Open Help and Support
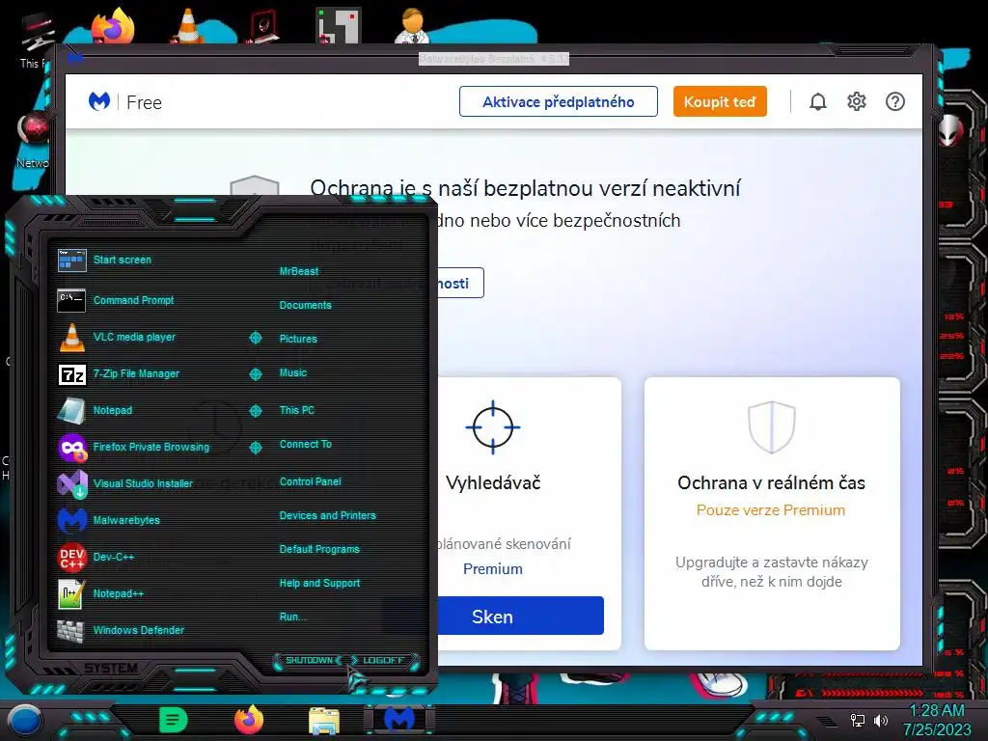Viewport: 988px width, 741px height. pyautogui.click(x=319, y=583)
